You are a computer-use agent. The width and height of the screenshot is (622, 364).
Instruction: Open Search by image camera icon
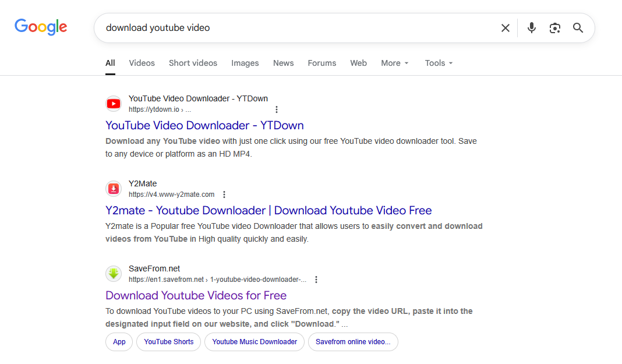click(x=555, y=28)
